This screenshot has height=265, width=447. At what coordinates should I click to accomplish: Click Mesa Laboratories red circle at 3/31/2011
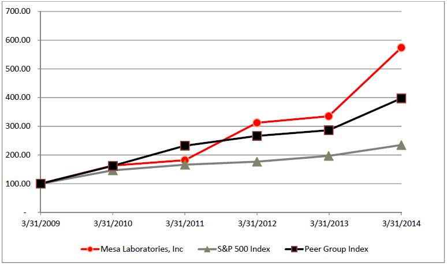[x=185, y=161]
